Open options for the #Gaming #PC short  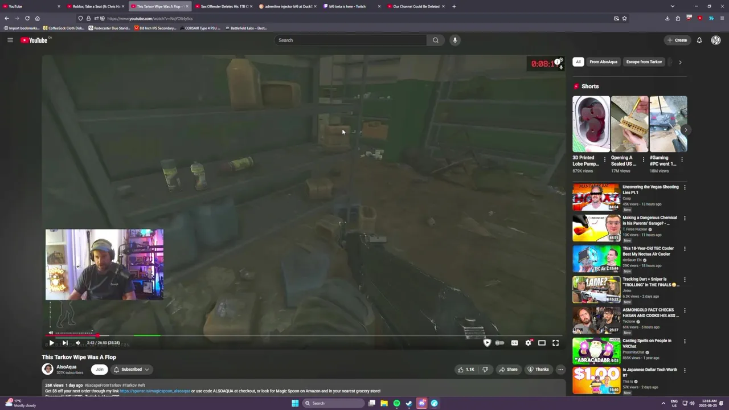click(682, 160)
